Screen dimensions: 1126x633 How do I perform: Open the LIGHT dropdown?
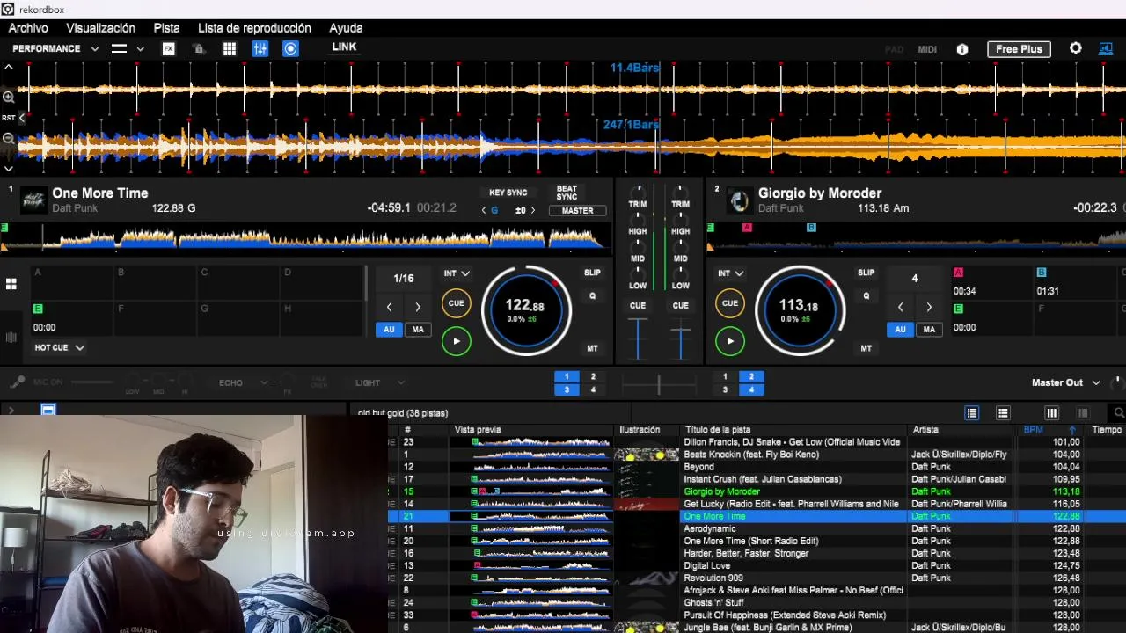pyautogui.click(x=380, y=383)
